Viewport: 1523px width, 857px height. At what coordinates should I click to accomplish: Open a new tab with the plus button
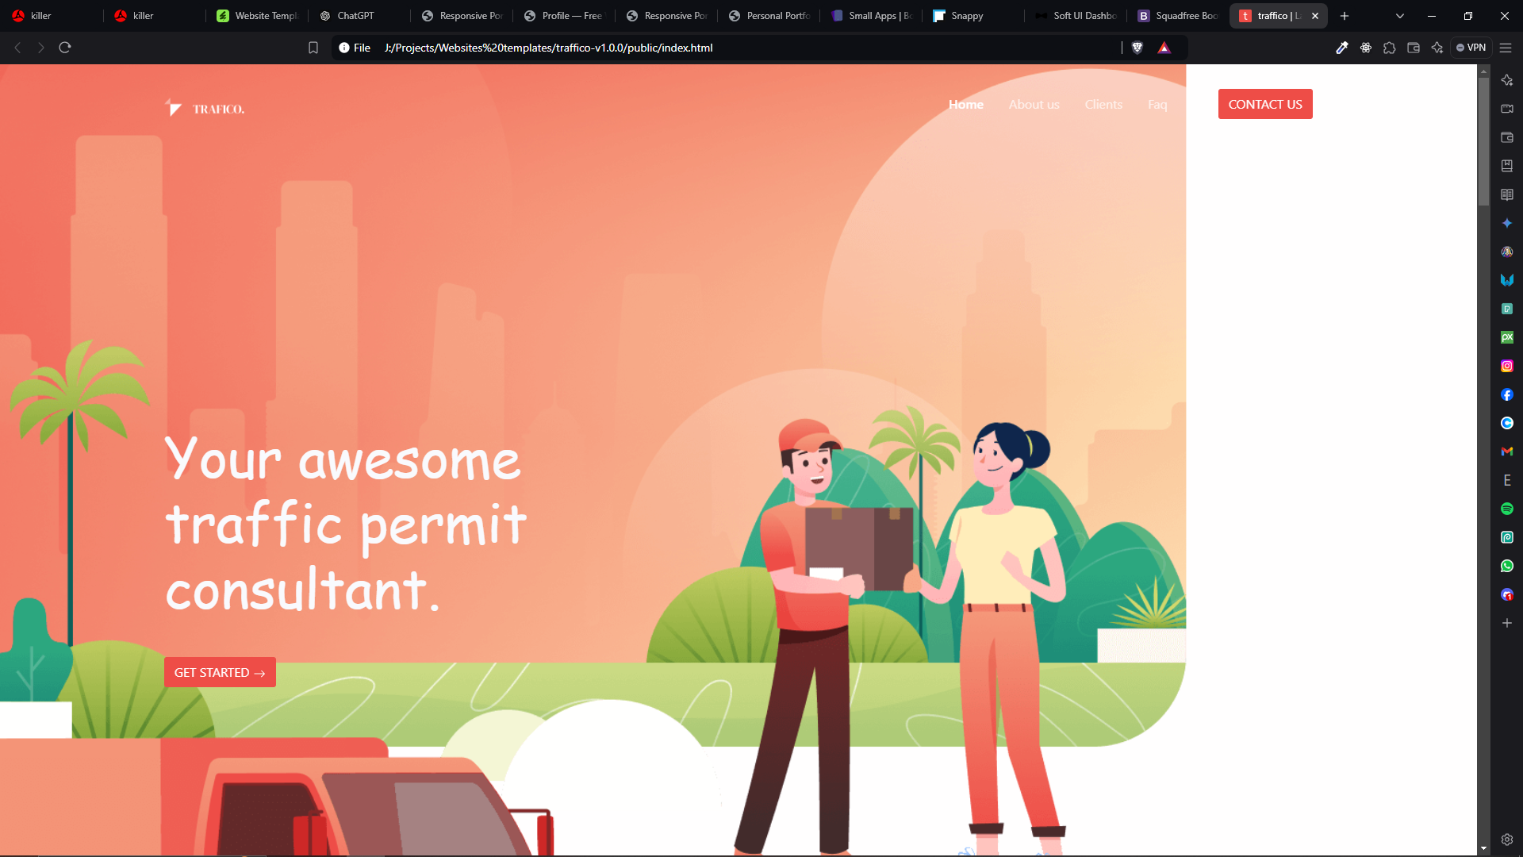1345,16
